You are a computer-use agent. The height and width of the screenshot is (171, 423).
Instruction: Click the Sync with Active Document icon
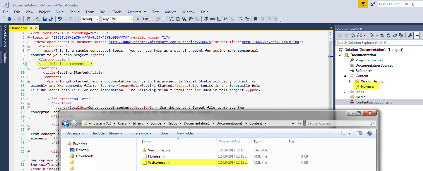pyautogui.click(x=382, y=35)
